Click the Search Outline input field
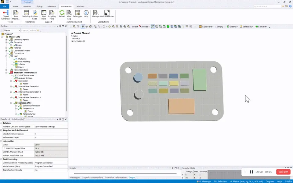Screen dimensions: 293x183 click(x=28, y=30)
